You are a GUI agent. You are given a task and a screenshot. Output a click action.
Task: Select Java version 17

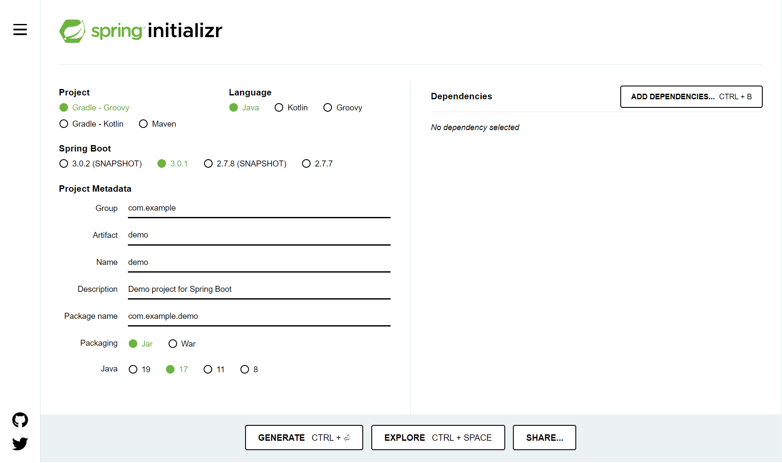coord(177,369)
